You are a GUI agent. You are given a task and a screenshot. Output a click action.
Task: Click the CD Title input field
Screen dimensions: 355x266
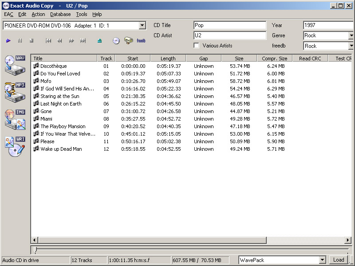coord(230,25)
